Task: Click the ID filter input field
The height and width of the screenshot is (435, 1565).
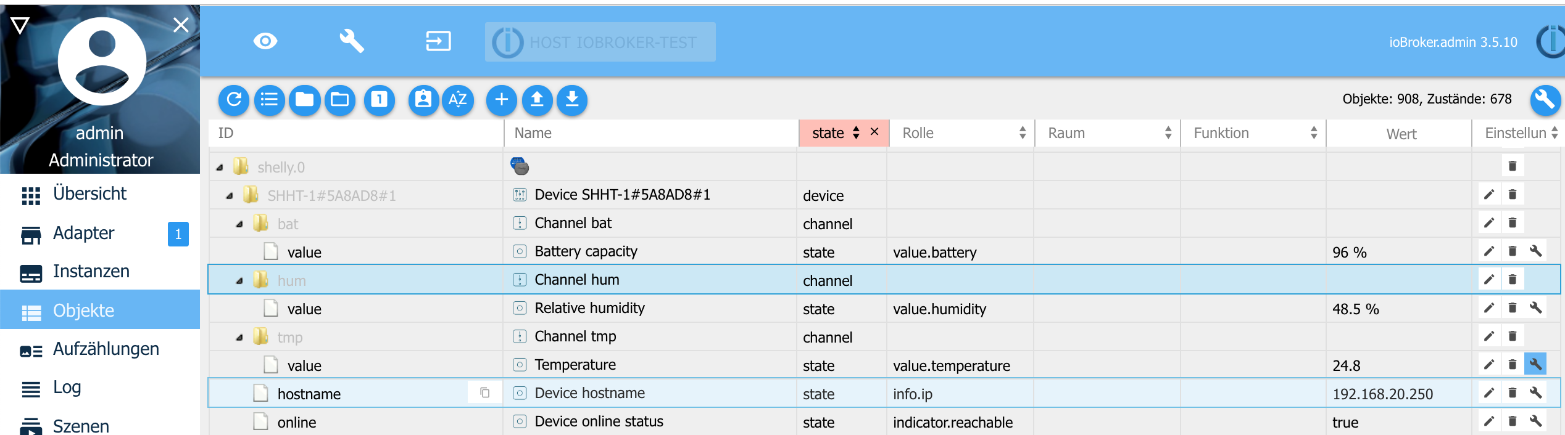Action: click(x=357, y=133)
